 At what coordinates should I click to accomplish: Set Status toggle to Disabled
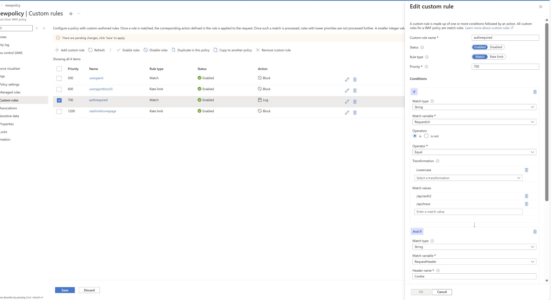pyautogui.click(x=496, y=47)
